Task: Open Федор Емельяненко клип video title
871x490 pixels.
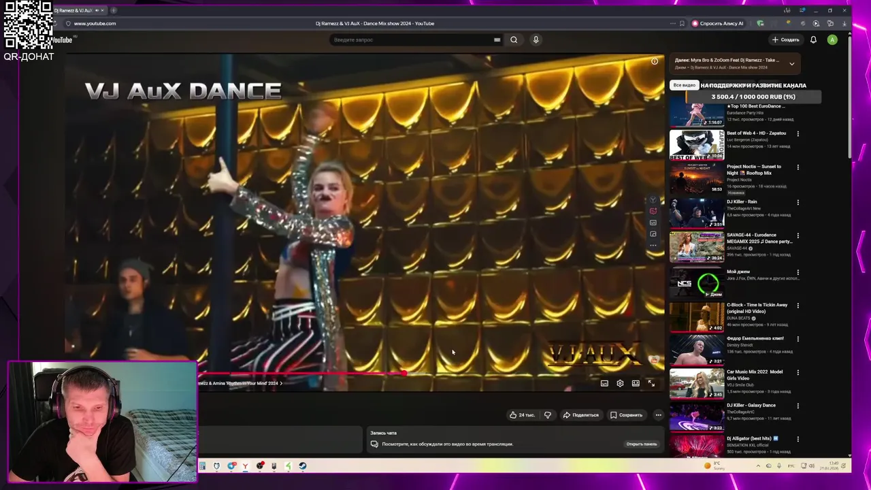Action: click(x=755, y=338)
